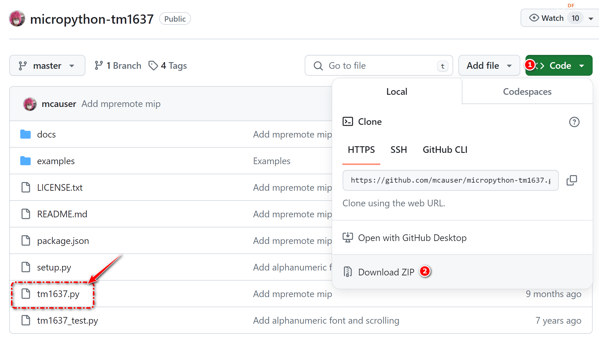Open the latest commit message Add mpremote mip
The image size is (599, 341).
tap(121, 104)
